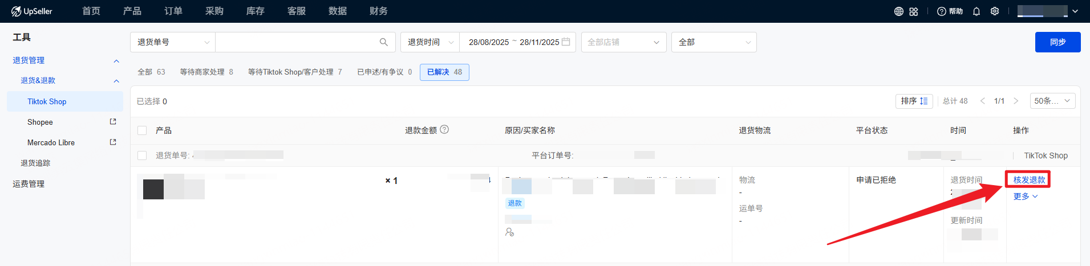Open the notifications bell
Screen dimensions: 1090x266
pos(976,11)
